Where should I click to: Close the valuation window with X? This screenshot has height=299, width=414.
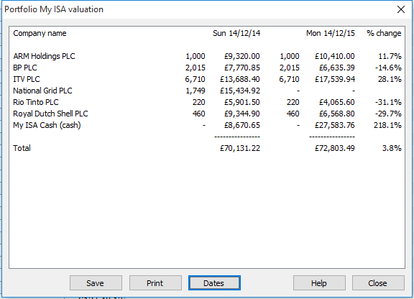(x=401, y=9)
